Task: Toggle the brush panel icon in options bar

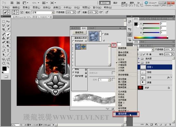Action: point(22,12)
